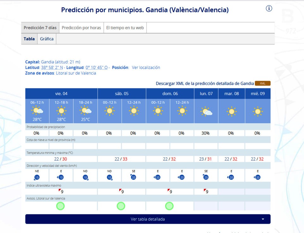Select the Tabla view tab
Screen dimensions: 304x233
[x=29, y=39]
